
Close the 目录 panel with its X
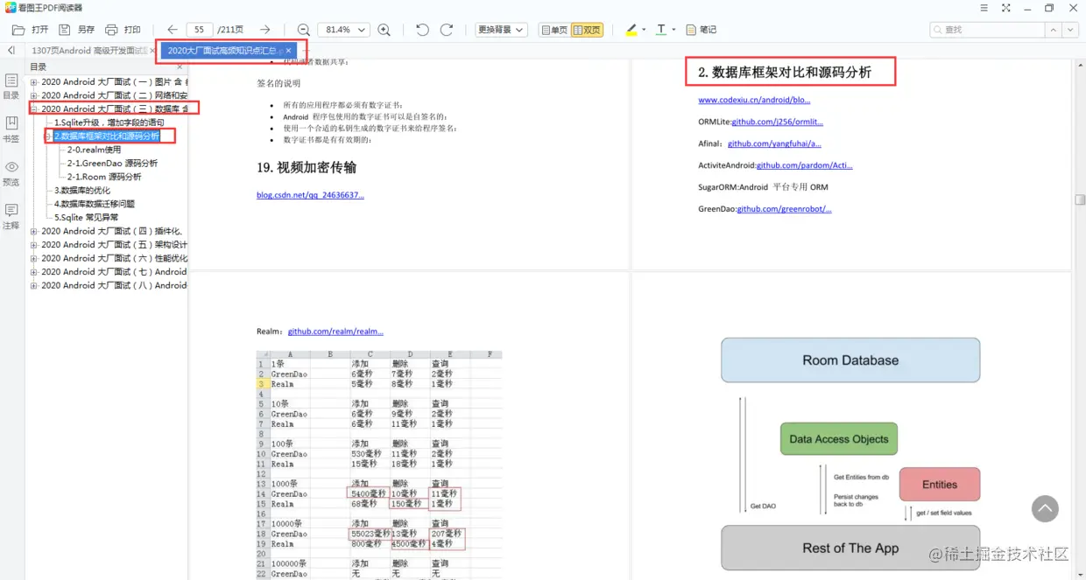[x=180, y=66]
